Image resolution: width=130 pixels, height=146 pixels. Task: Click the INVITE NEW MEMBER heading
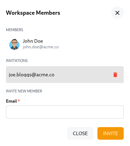pos(24,91)
